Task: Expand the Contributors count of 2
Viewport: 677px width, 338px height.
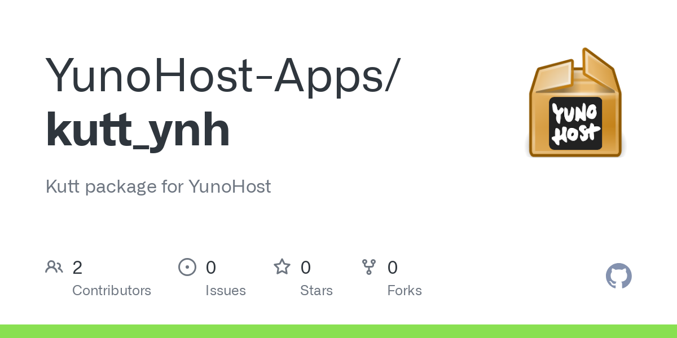Action: point(77,267)
